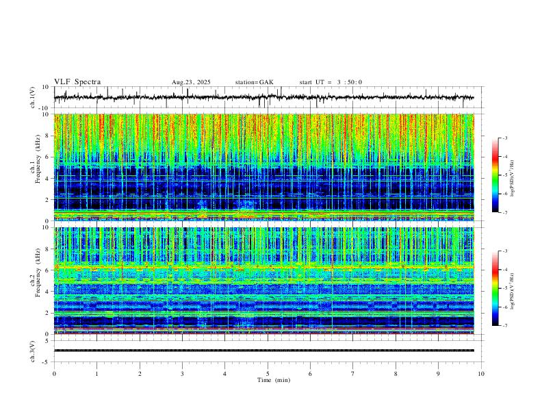Click the ch.1 PSD color scale bar
This screenshot has height=419, width=542.
(495, 175)
